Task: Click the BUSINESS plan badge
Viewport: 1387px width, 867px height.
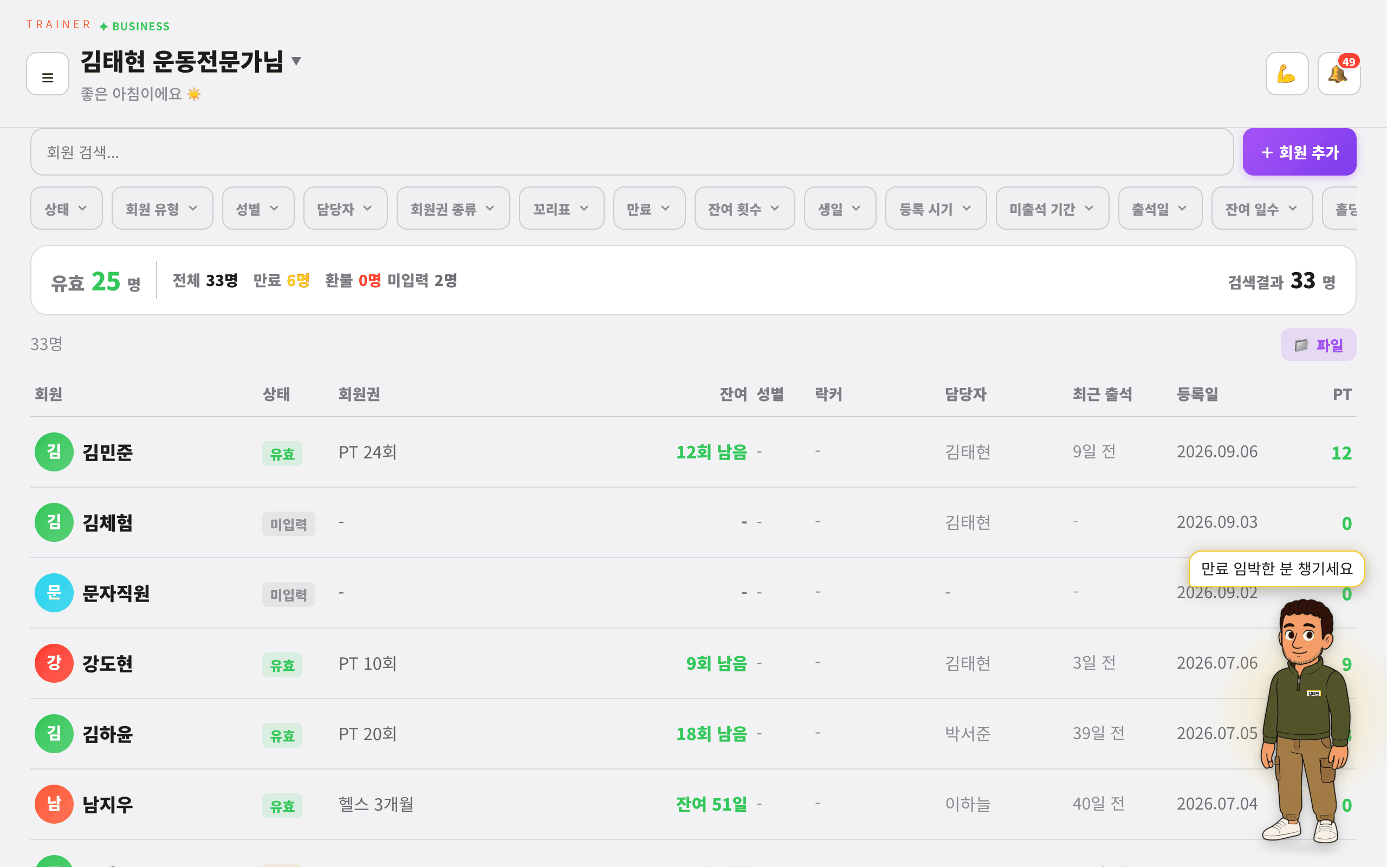Action: coord(135,27)
